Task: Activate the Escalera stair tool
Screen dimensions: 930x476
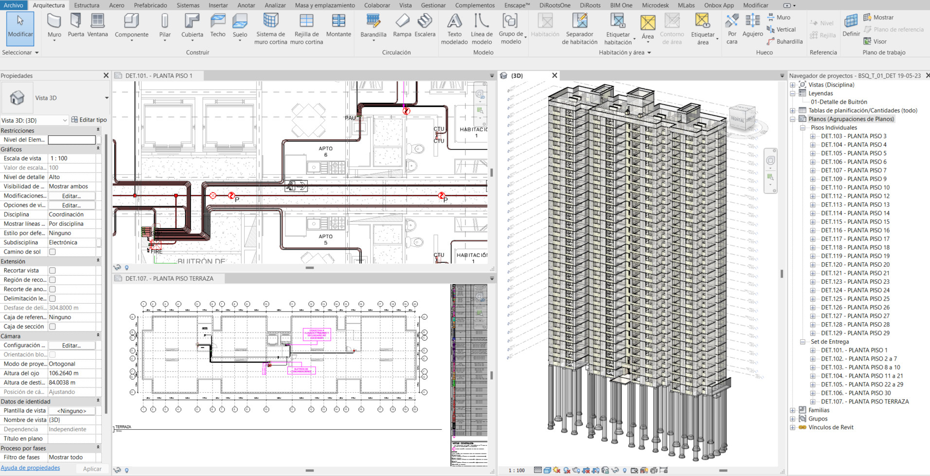Action: click(425, 25)
